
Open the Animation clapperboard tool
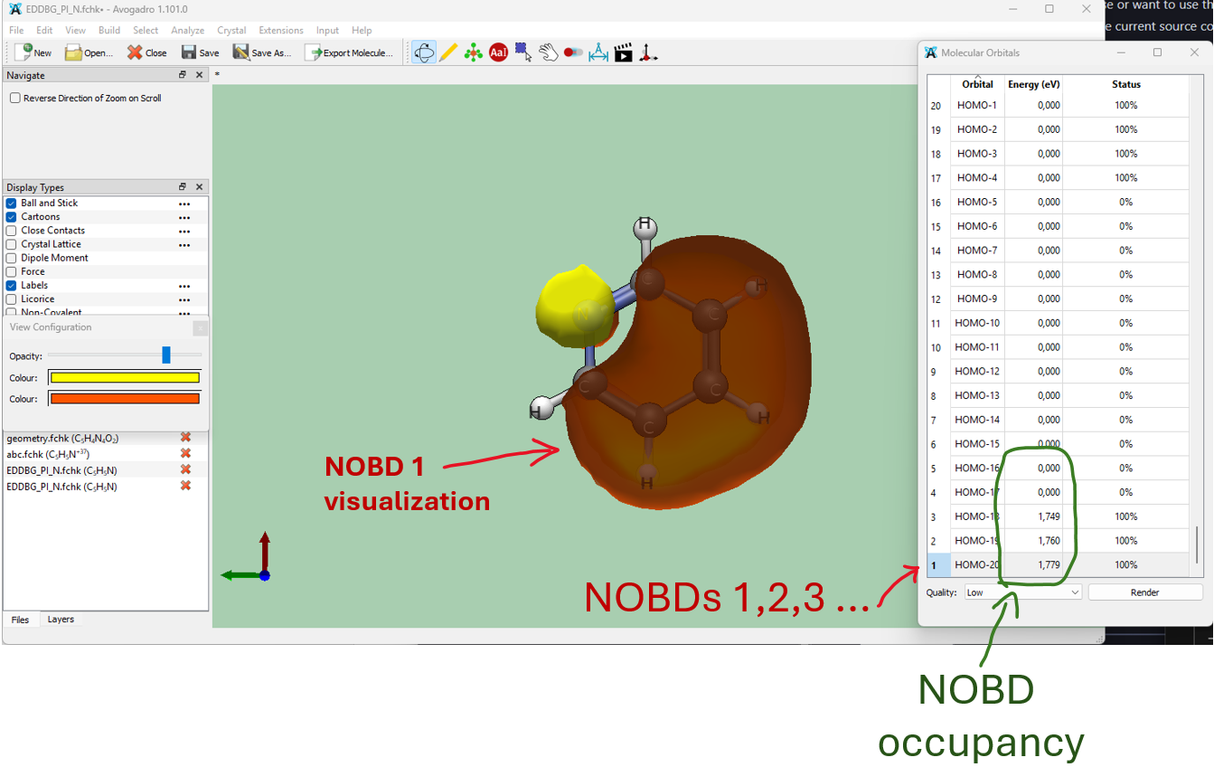click(x=623, y=52)
